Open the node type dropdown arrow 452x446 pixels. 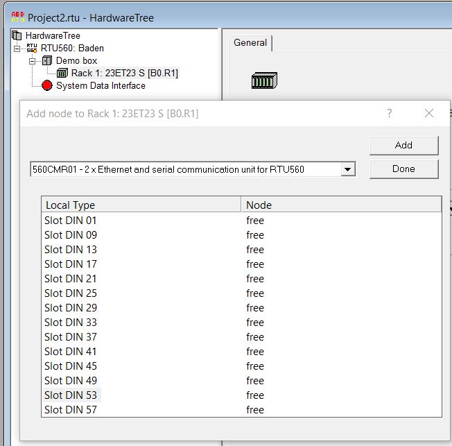pos(347,169)
